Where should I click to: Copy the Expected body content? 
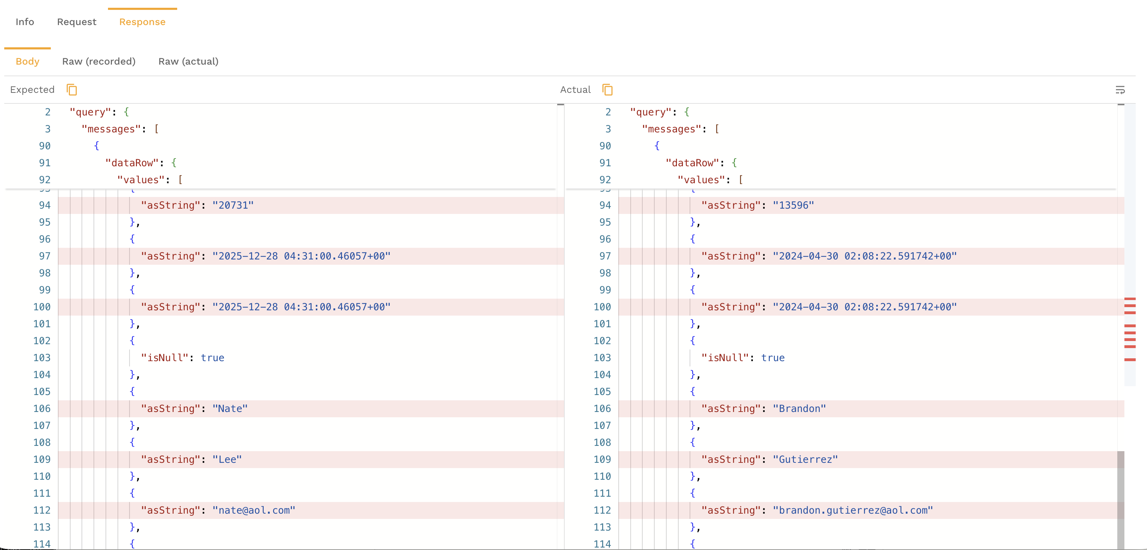tap(72, 90)
